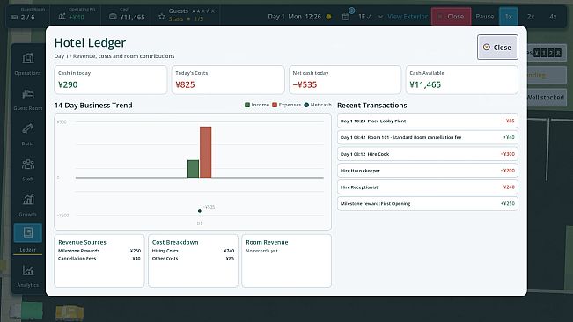Open the Build tool icon
573x322 pixels.
28,128
